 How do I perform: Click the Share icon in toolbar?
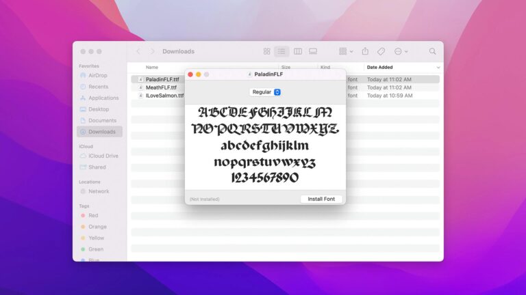coord(365,51)
